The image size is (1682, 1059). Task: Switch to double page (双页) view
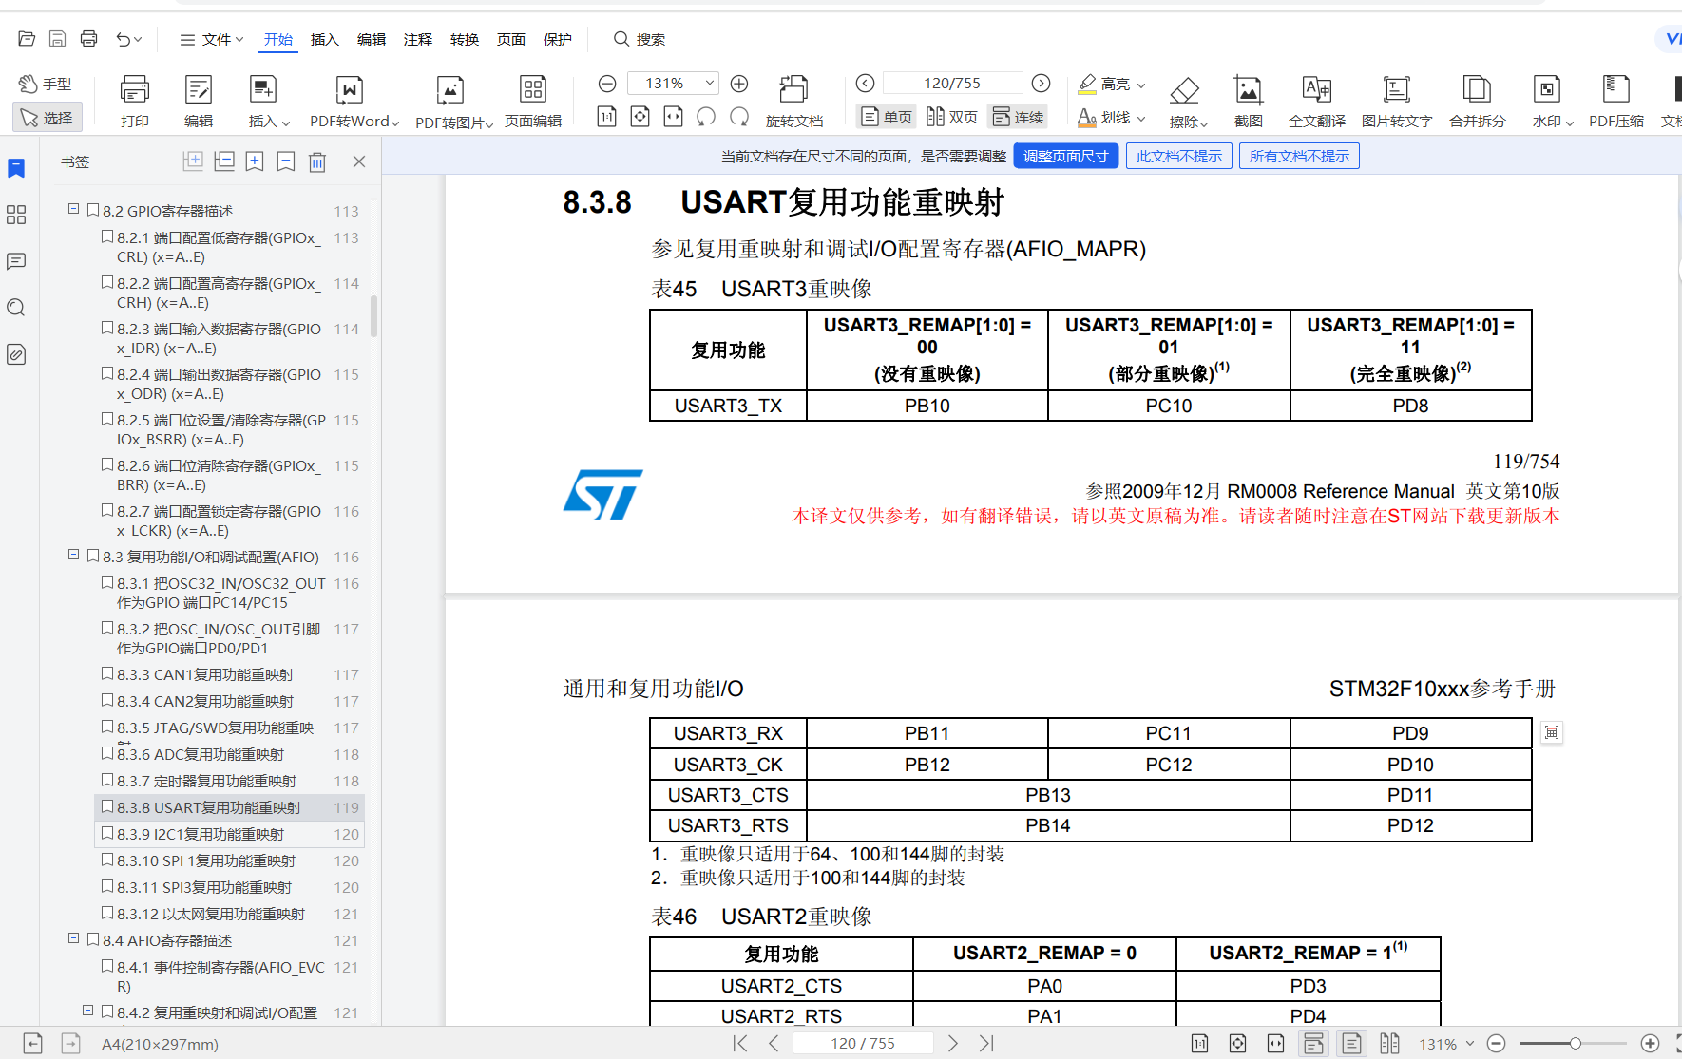point(951,117)
